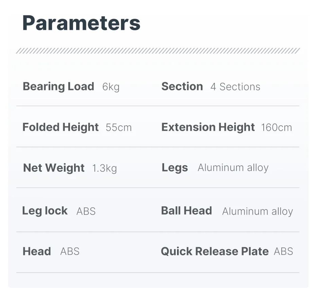Click the Quick Release Plate ABS value
The height and width of the screenshot is (295, 316).
click(283, 252)
